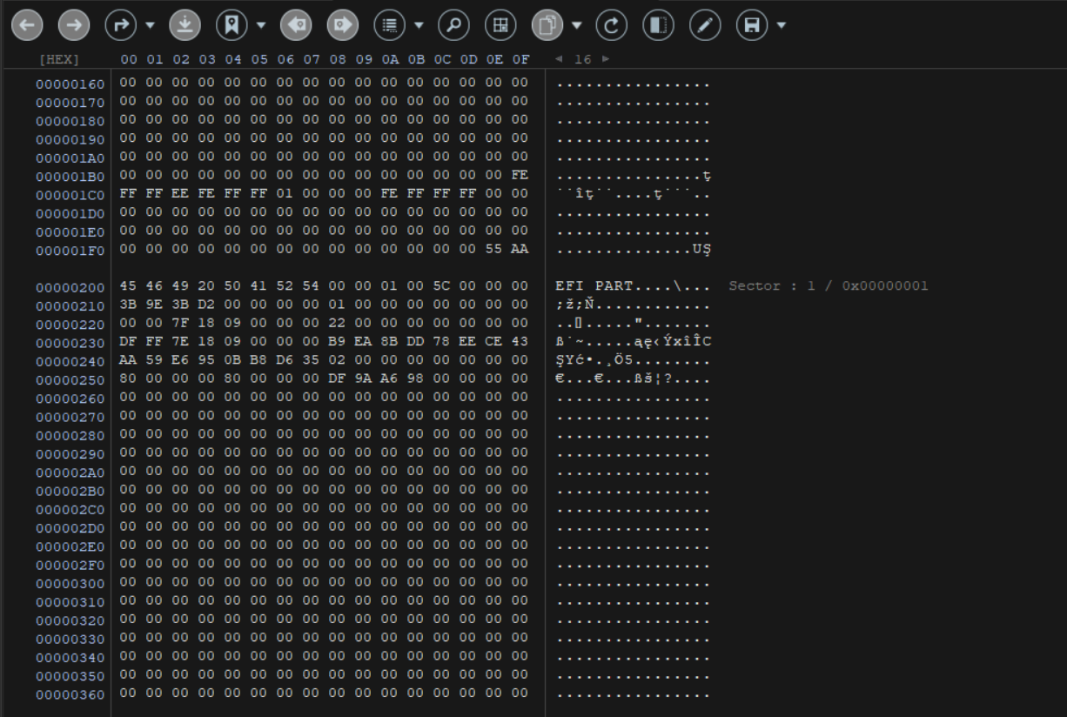This screenshot has width=1067, height=717.
Task: Click byte 22 in row 00000220
Action: [x=337, y=324]
